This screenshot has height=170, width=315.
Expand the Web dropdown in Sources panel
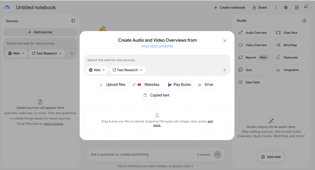coord(16,53)
